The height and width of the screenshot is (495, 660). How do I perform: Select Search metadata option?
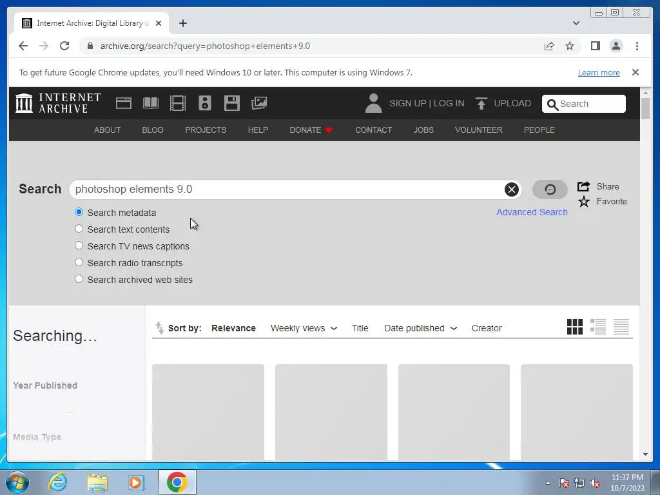pyautogui.click(x=79, y=212)
